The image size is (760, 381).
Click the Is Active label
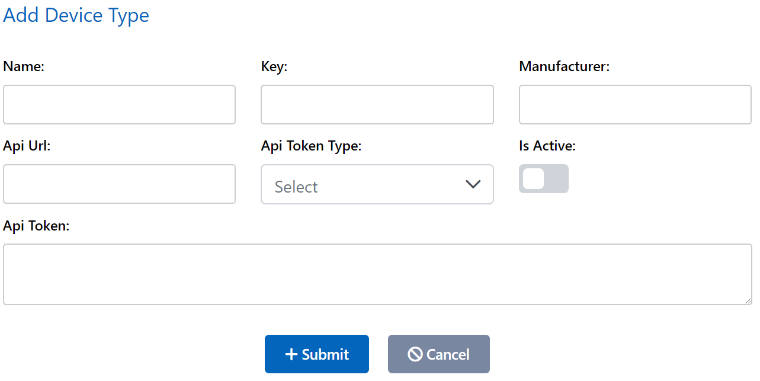[546, 145]
